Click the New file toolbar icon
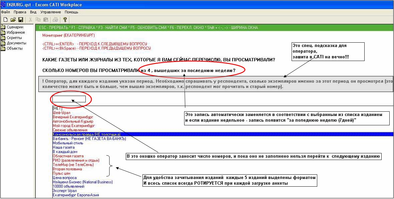The height and width of the screenshot is (199, 394). coord(5,20)
